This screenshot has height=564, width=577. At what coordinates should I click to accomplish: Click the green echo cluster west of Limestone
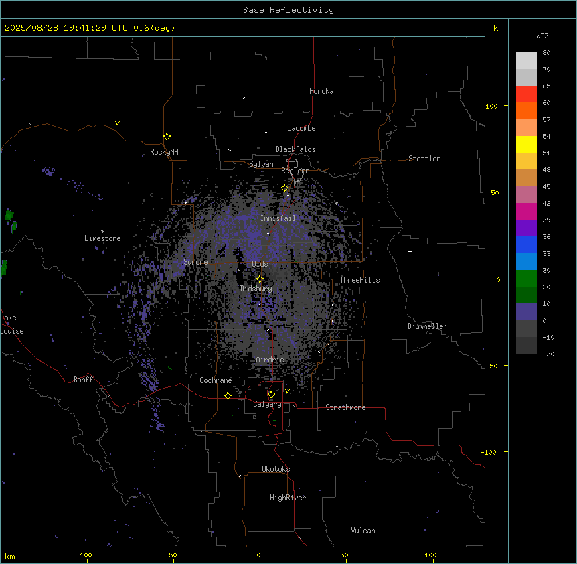[9, 214]
